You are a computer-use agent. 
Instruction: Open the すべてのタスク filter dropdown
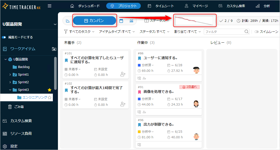pos(79,32)
